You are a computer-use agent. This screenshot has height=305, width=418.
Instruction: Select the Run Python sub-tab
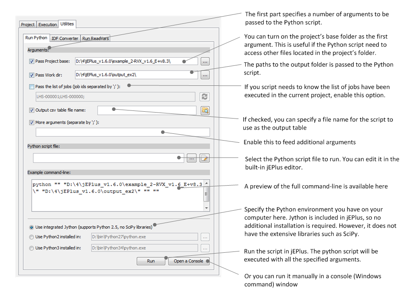[x=36, y=38]
